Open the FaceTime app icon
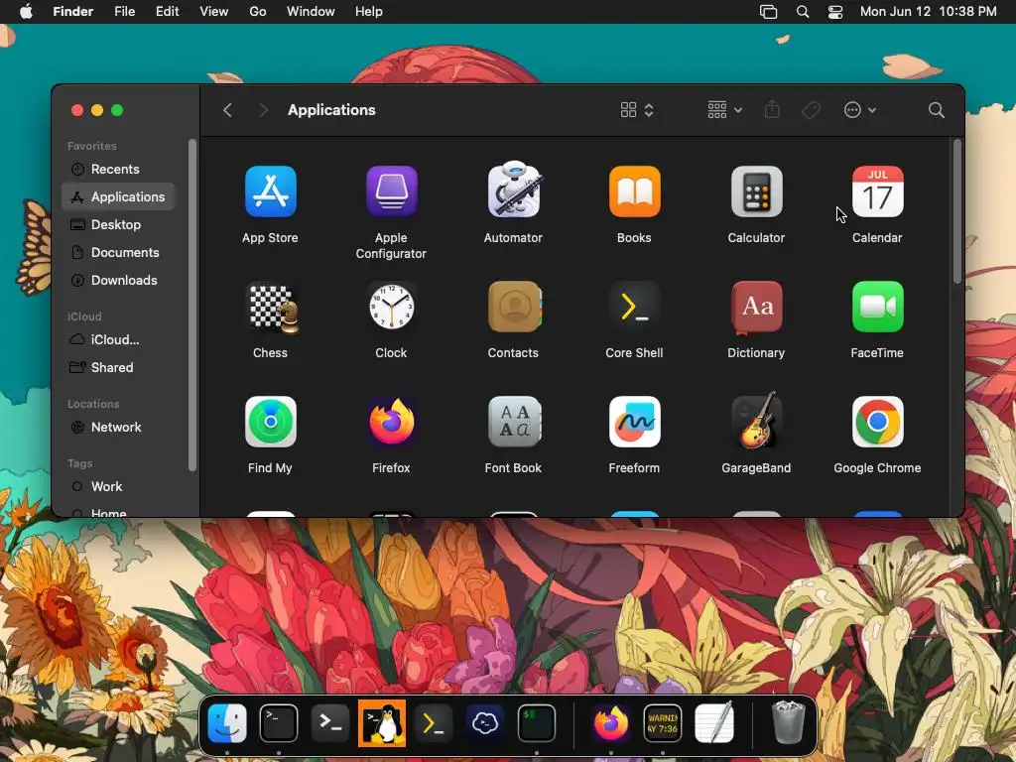Image resolution: width=1016 pixels, height=762 pixels. pyautogui.click(x=877, y=307)
